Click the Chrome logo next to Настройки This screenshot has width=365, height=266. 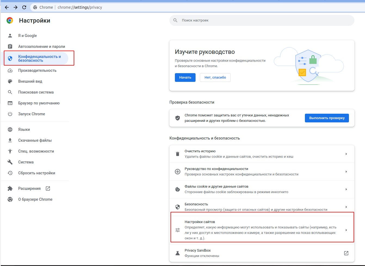[10, 20]
